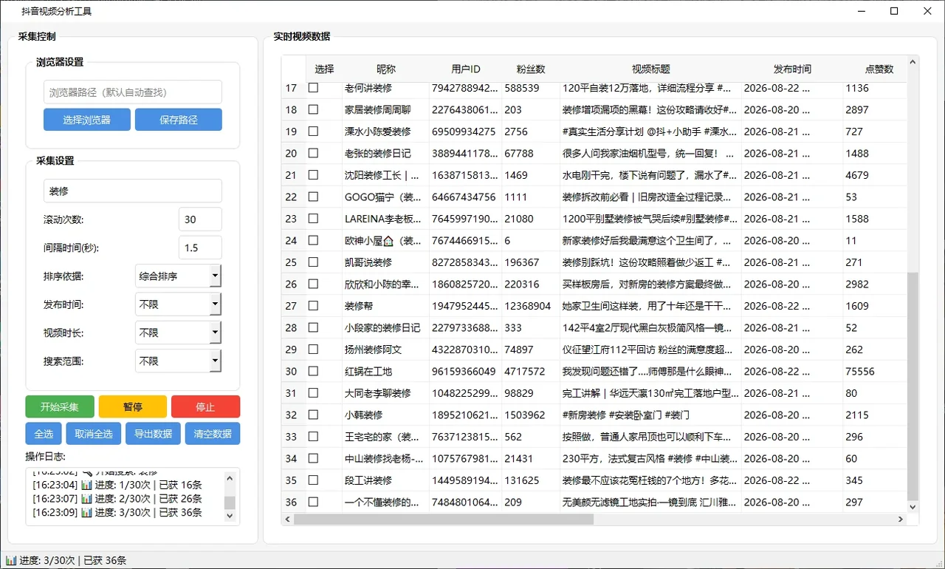Open the 排序依据 dropdown showing 综合排序
Image resolution: width=945 pixels, height=569 pixels.
179,276
